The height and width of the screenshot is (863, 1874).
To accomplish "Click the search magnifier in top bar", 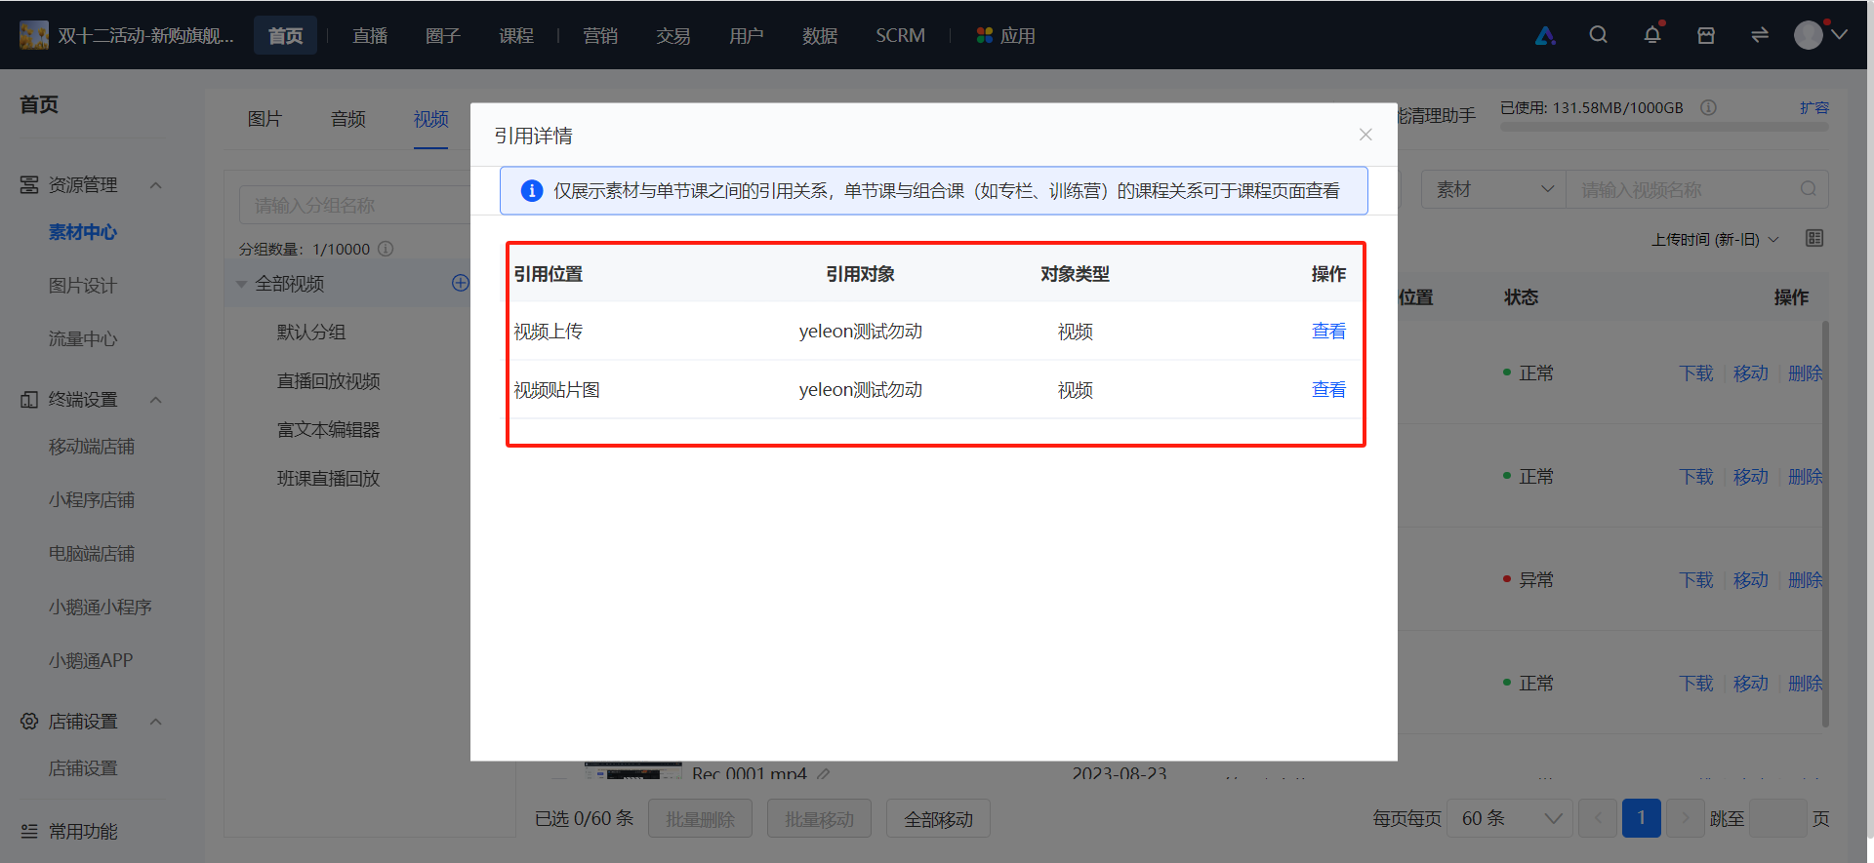I will click(x=1598, y=35).
